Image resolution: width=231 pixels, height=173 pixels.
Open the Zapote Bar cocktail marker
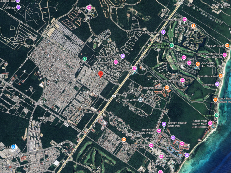tap(193, 26)
